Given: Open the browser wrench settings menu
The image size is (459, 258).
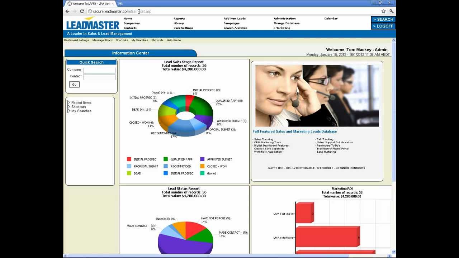Looking at the screenshot, I should [391, 11].
